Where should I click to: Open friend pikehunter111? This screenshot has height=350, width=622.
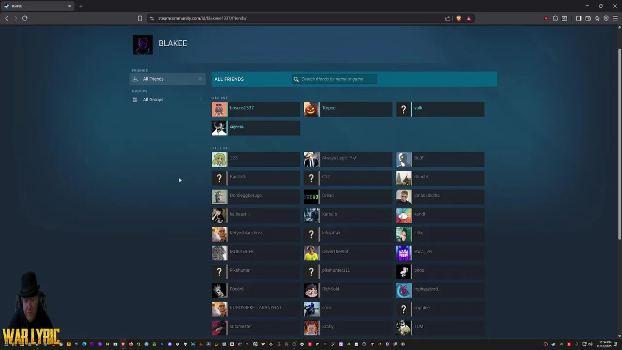(348, 272)
